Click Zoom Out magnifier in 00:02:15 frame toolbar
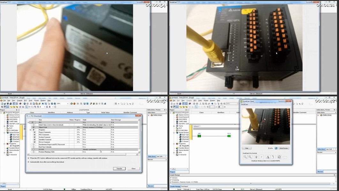Viewport: 339px width, 191px height. 55,104
